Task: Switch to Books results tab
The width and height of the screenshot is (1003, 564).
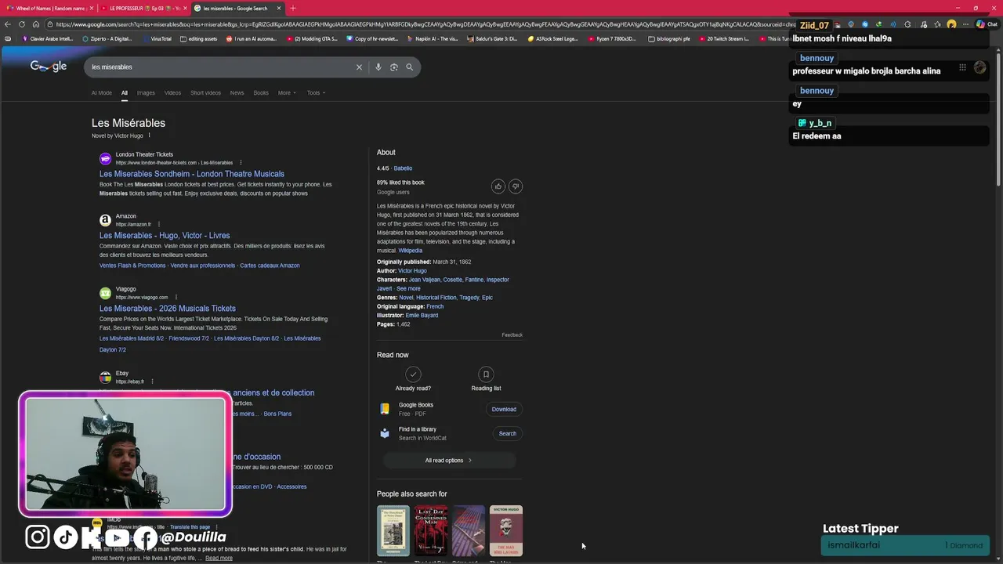Action: tap(261, 93)
